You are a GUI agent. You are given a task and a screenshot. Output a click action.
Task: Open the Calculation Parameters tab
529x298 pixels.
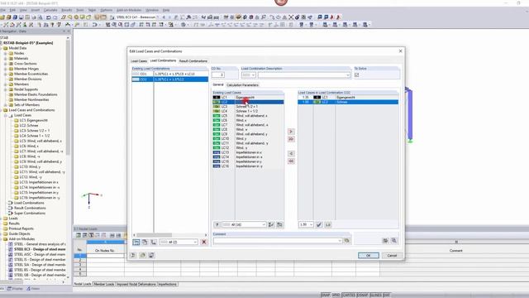242,85
